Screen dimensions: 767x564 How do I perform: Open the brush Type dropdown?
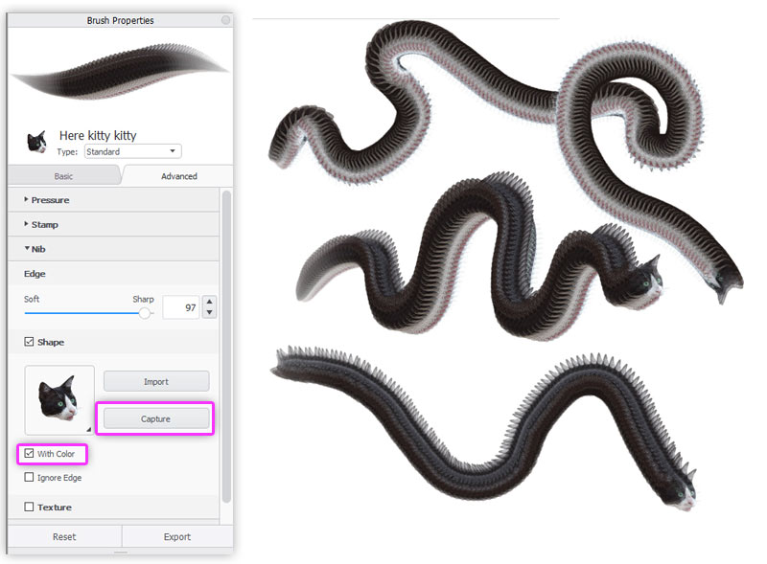pos(133,151)
